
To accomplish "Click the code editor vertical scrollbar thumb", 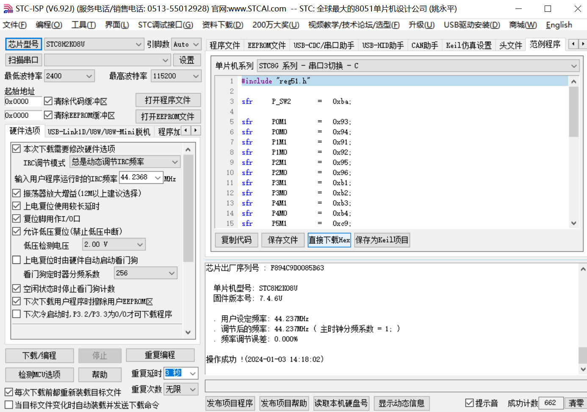I will click(574, 112).
